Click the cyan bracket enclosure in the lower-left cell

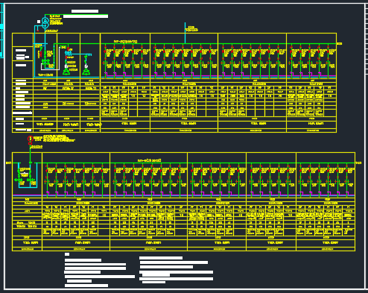(28, 175)
